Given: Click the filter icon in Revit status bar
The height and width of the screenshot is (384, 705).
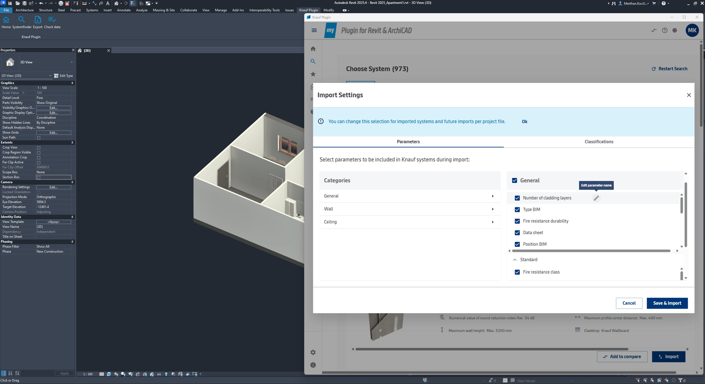Looking at the screenshot, I should 681,380.
